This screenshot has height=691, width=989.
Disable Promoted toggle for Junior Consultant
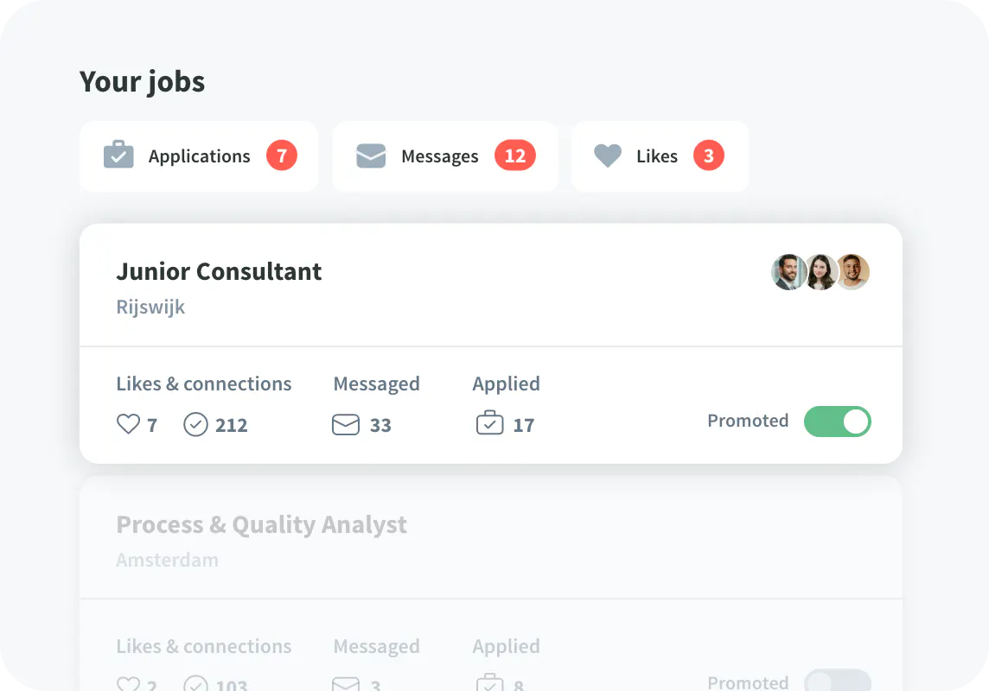(837, 422)
